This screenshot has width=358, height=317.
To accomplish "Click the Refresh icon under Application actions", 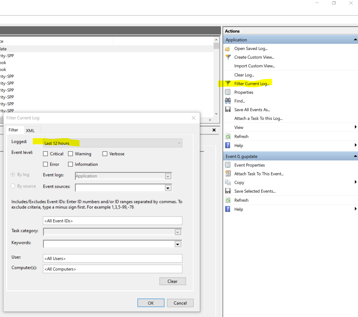I will pos(228,136).
